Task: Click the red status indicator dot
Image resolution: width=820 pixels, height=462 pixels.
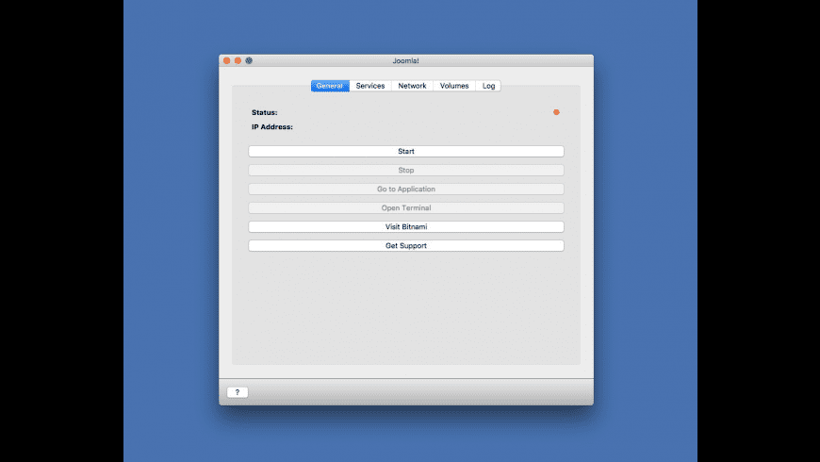Action: click(556, 112)
